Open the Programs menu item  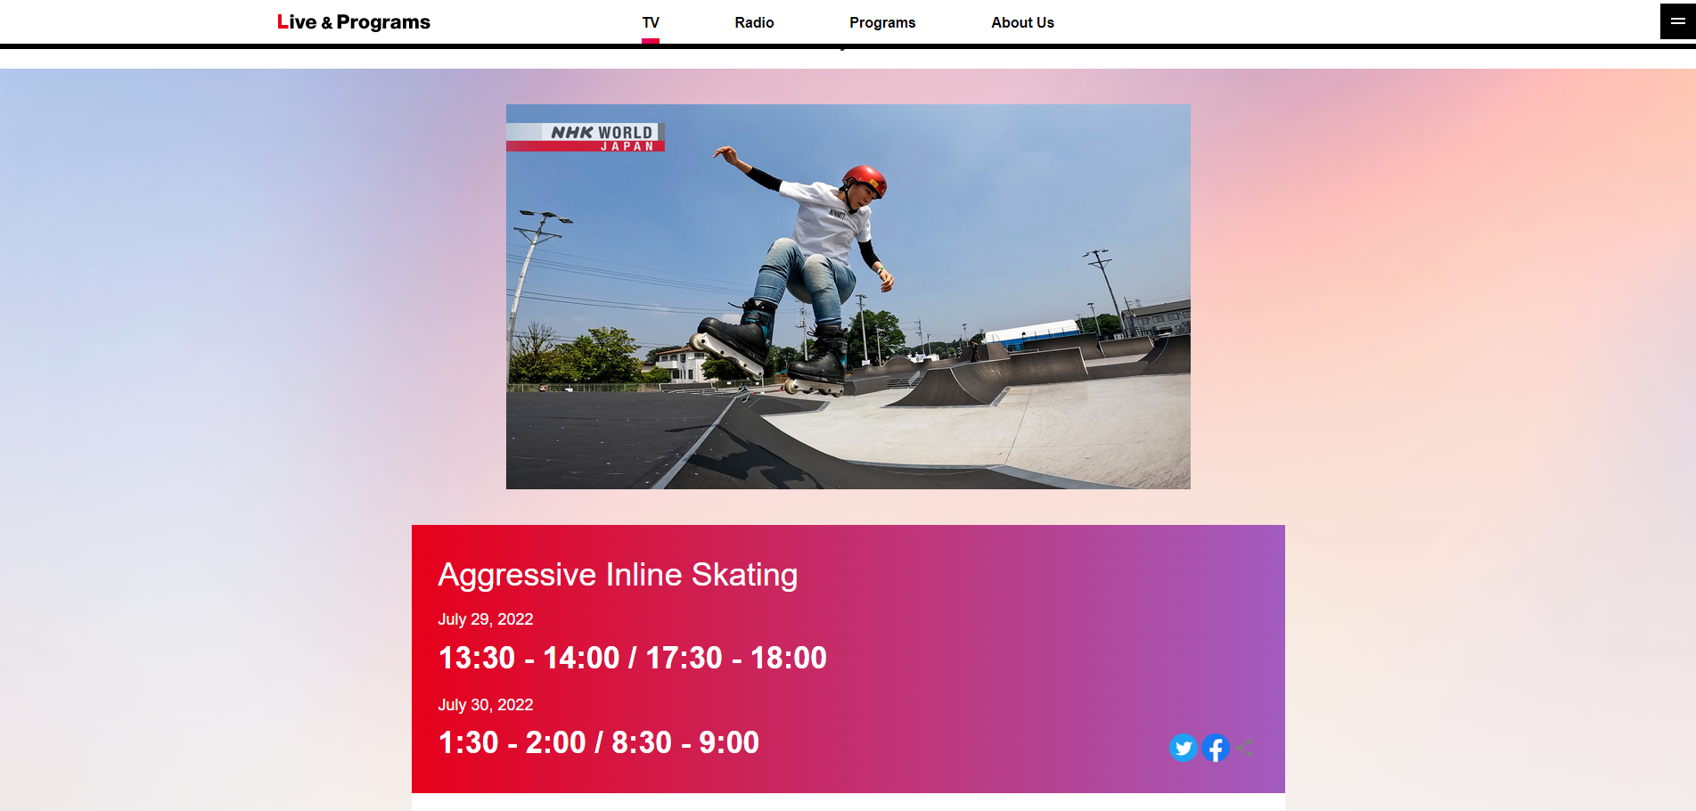(882, 23)
